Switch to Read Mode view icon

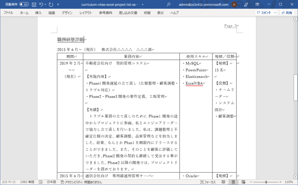click(x=223, y=182)
